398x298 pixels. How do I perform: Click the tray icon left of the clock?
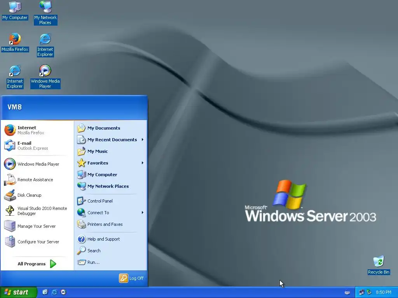(x=369, y=292)
